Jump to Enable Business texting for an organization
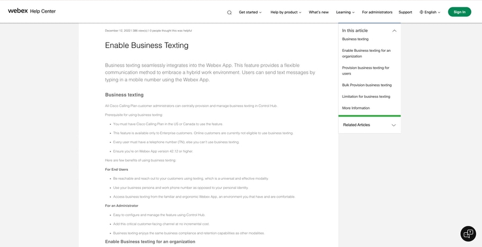Screen dimensions: 482x247 (x=366, y=53)
